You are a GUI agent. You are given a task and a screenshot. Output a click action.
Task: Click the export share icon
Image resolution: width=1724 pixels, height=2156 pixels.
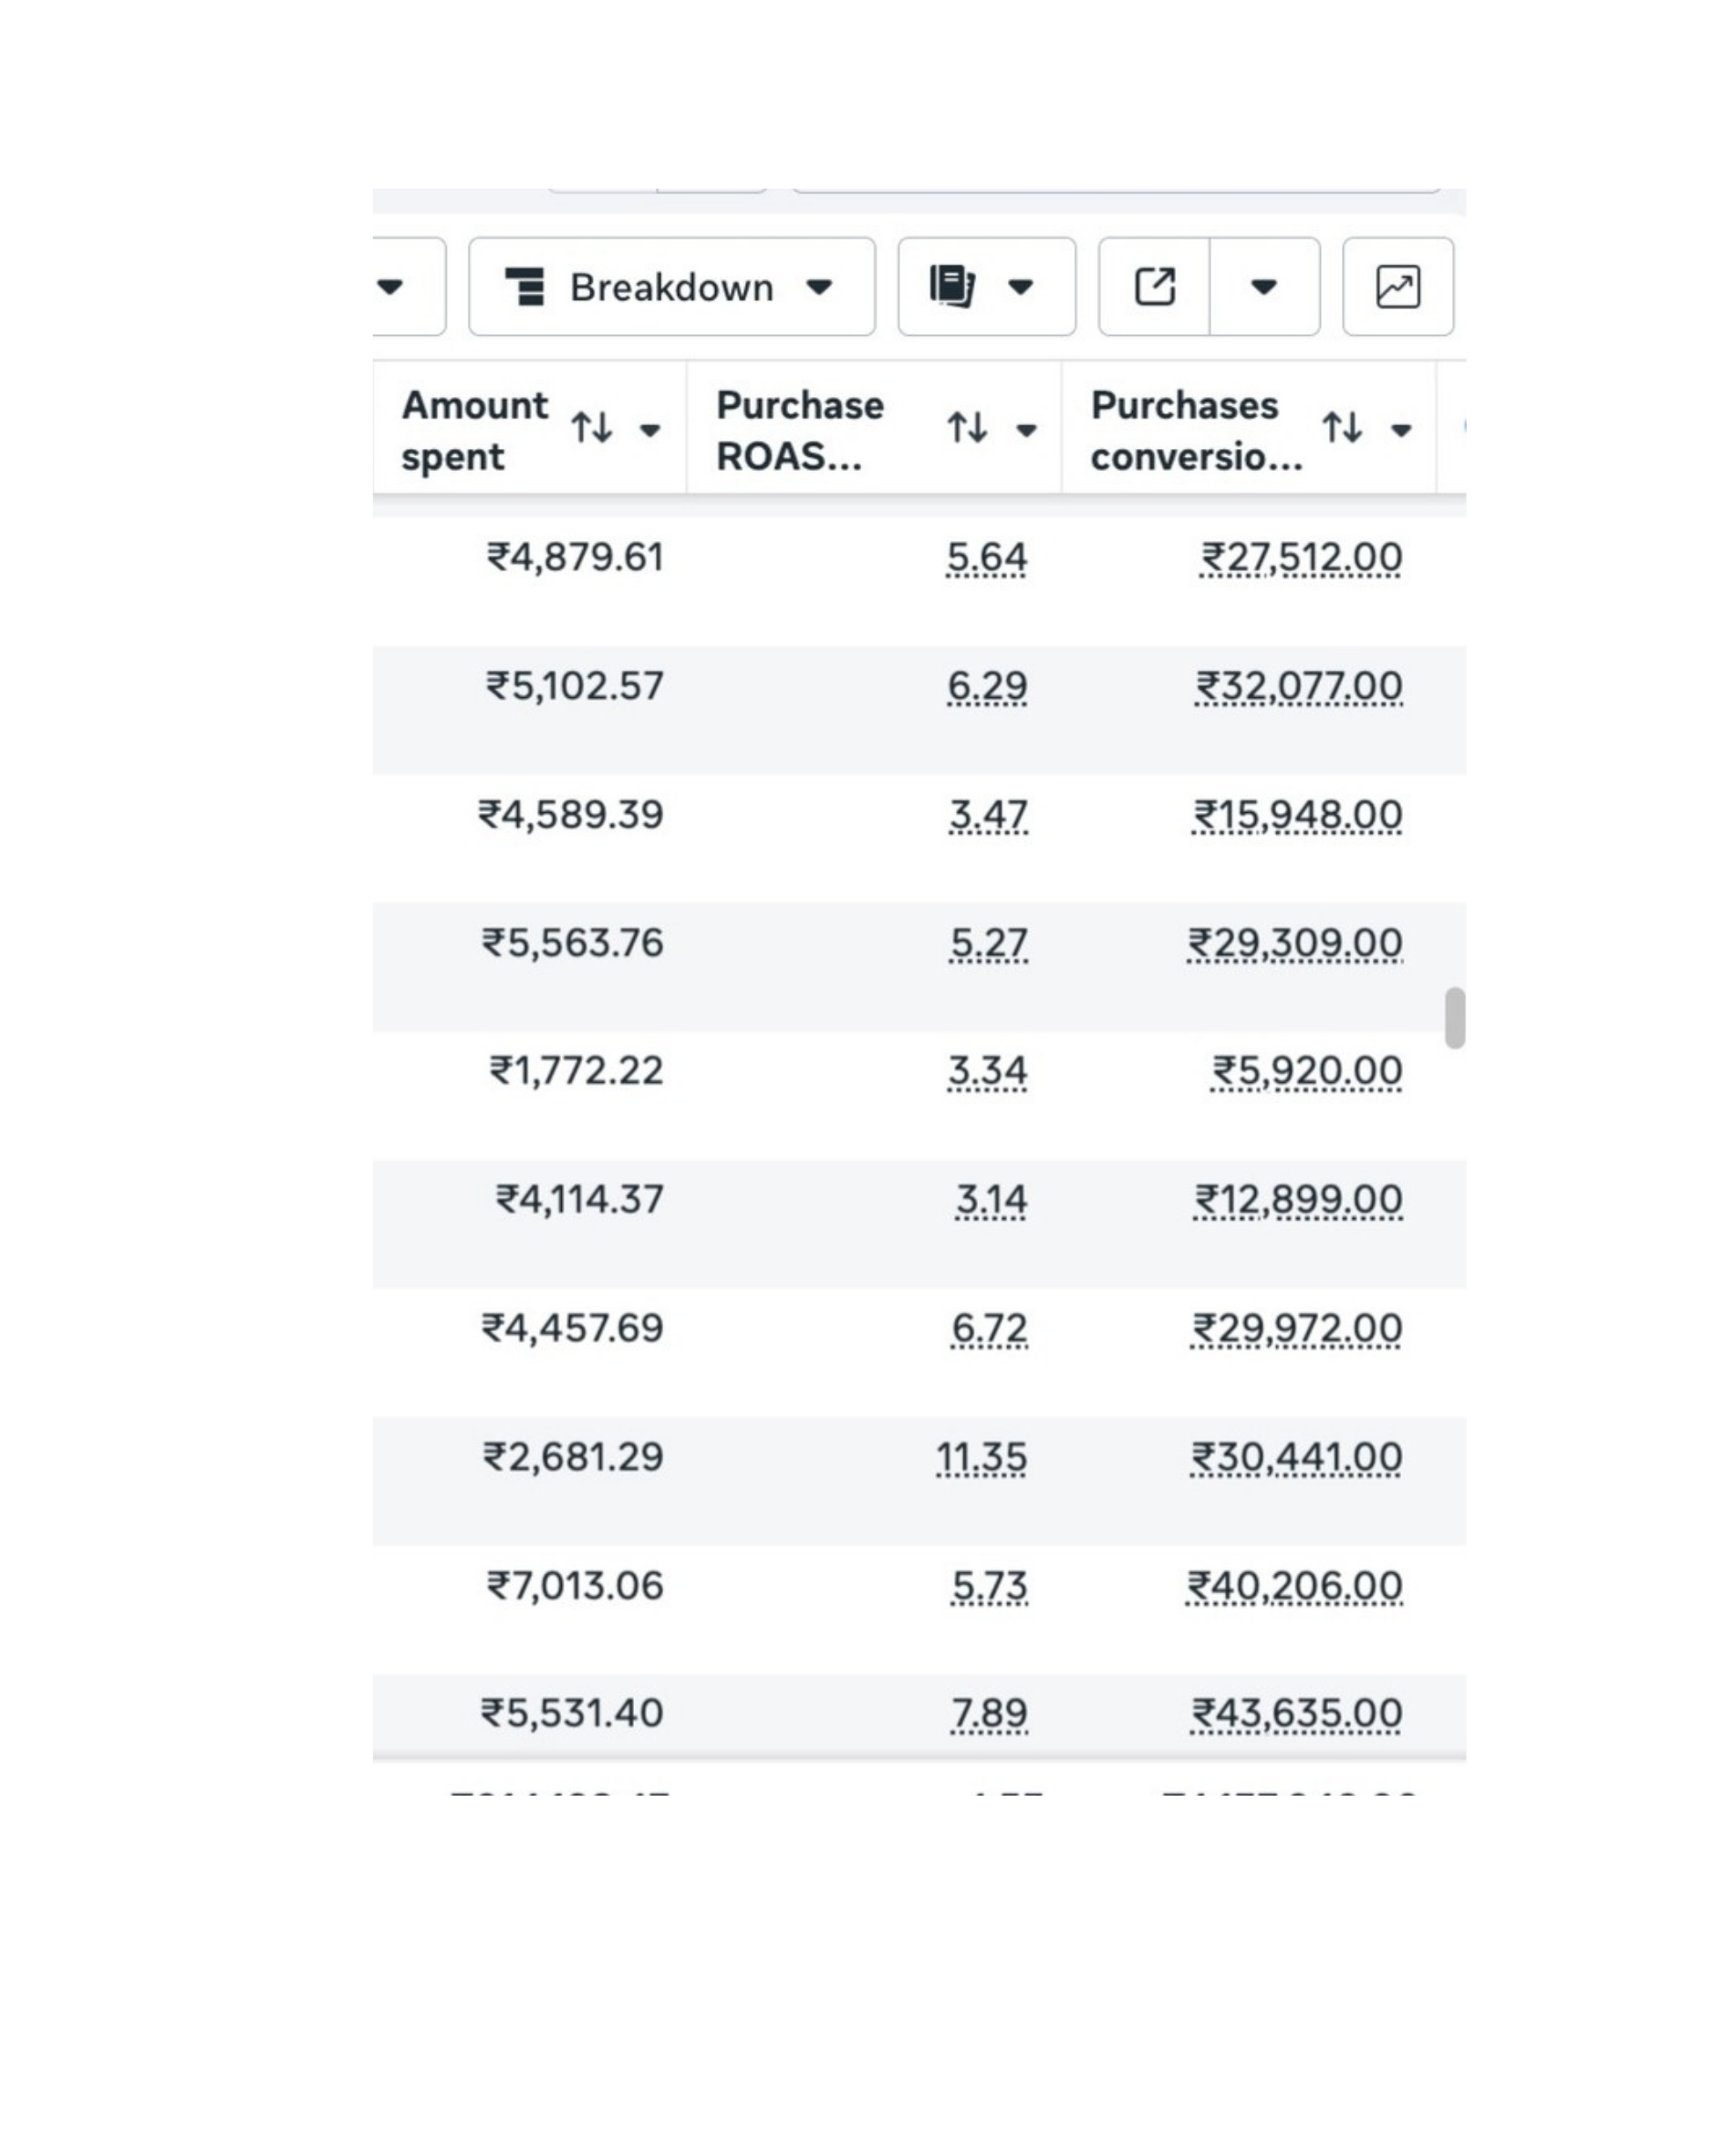[x=1154, y=287]
